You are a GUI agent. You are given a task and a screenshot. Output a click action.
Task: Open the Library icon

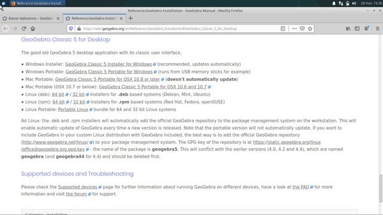pyautogui.click(x=348, y=29)
